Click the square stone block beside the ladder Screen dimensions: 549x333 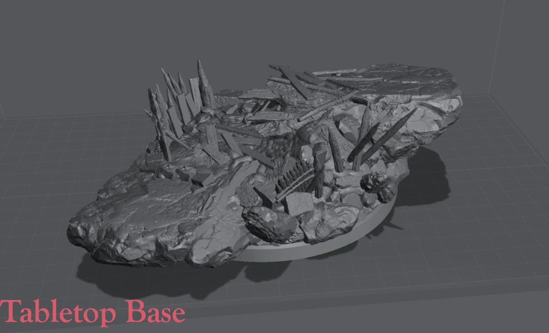300,203
